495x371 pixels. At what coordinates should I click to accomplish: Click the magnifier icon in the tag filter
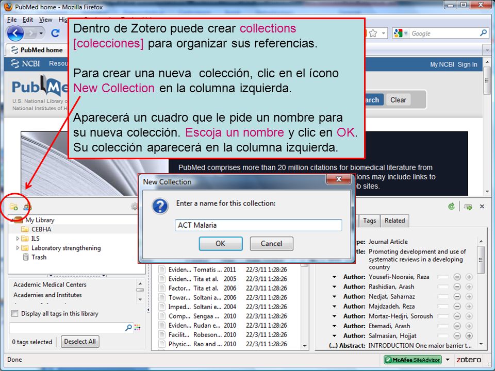pos(128,328)
